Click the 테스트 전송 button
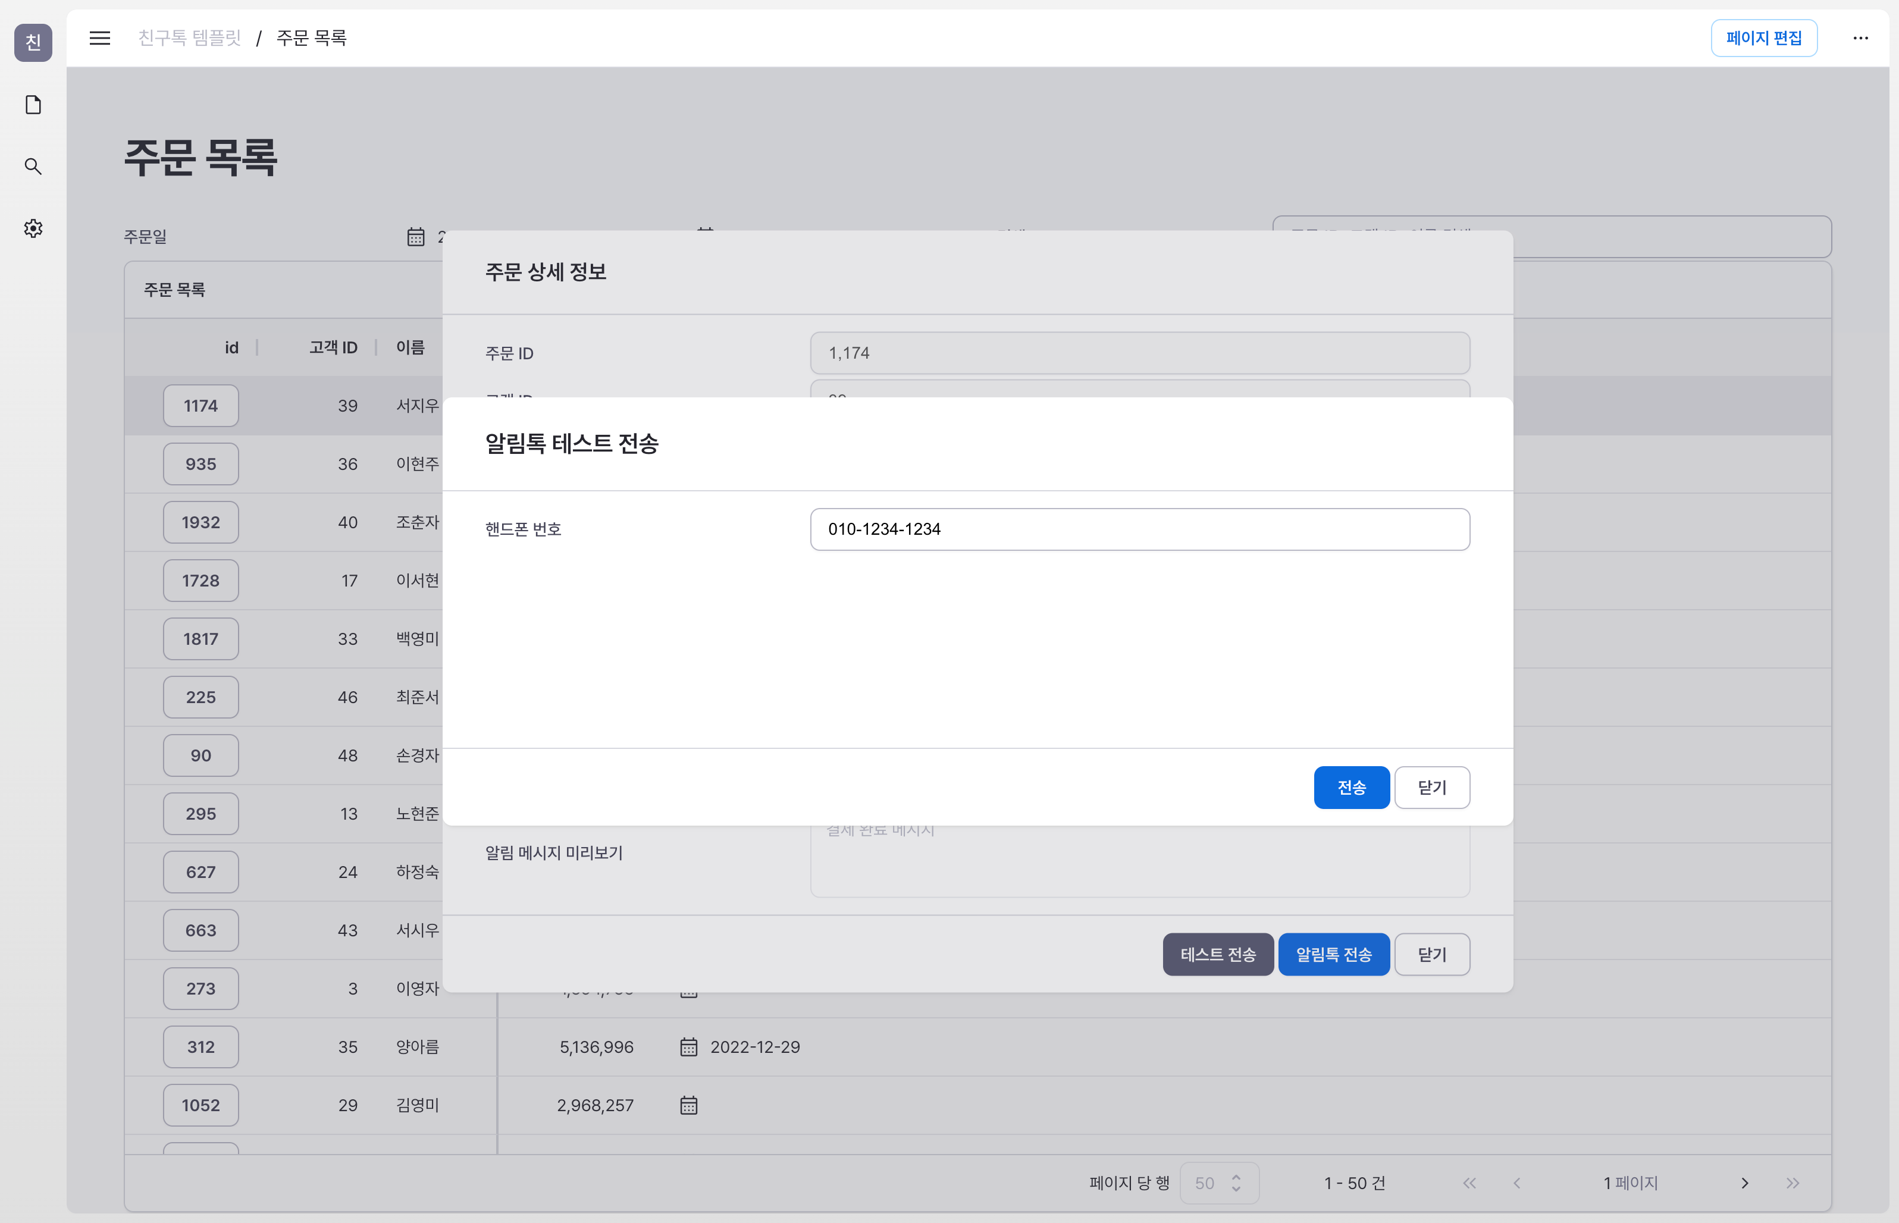 click(1218, 955)
